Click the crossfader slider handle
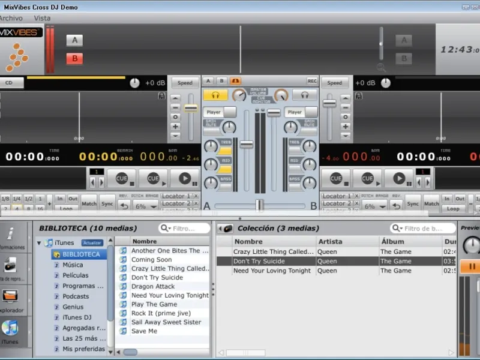Image resolution: width=480 pixels, height=360 pixels. coord(260,205)
